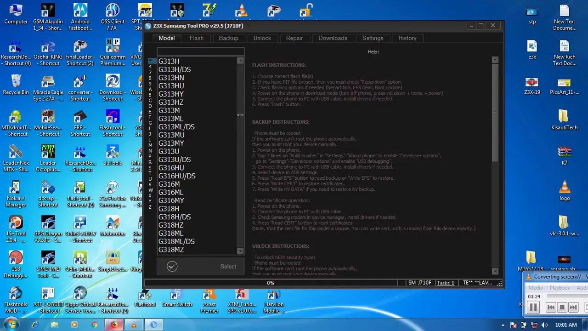The height and width of the screenshot is (331, 588).
Task: Click the Tasks: 0 status link
Action: (x=446, y=283)
